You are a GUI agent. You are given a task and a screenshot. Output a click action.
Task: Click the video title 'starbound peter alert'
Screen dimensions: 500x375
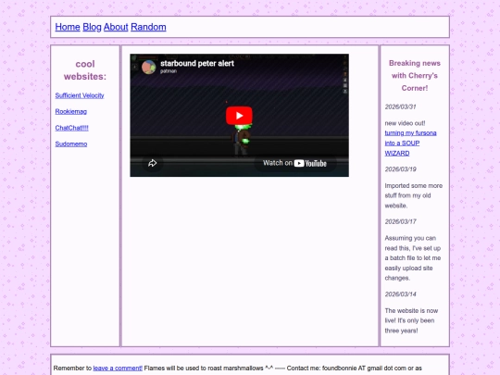197,64
